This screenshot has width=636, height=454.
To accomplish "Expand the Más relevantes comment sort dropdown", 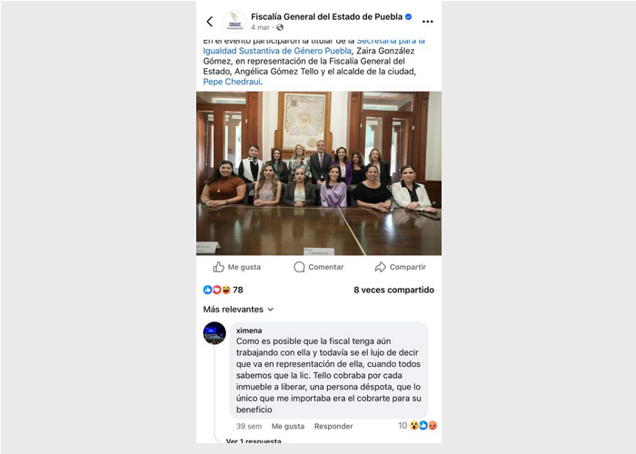I will point(238,310).
